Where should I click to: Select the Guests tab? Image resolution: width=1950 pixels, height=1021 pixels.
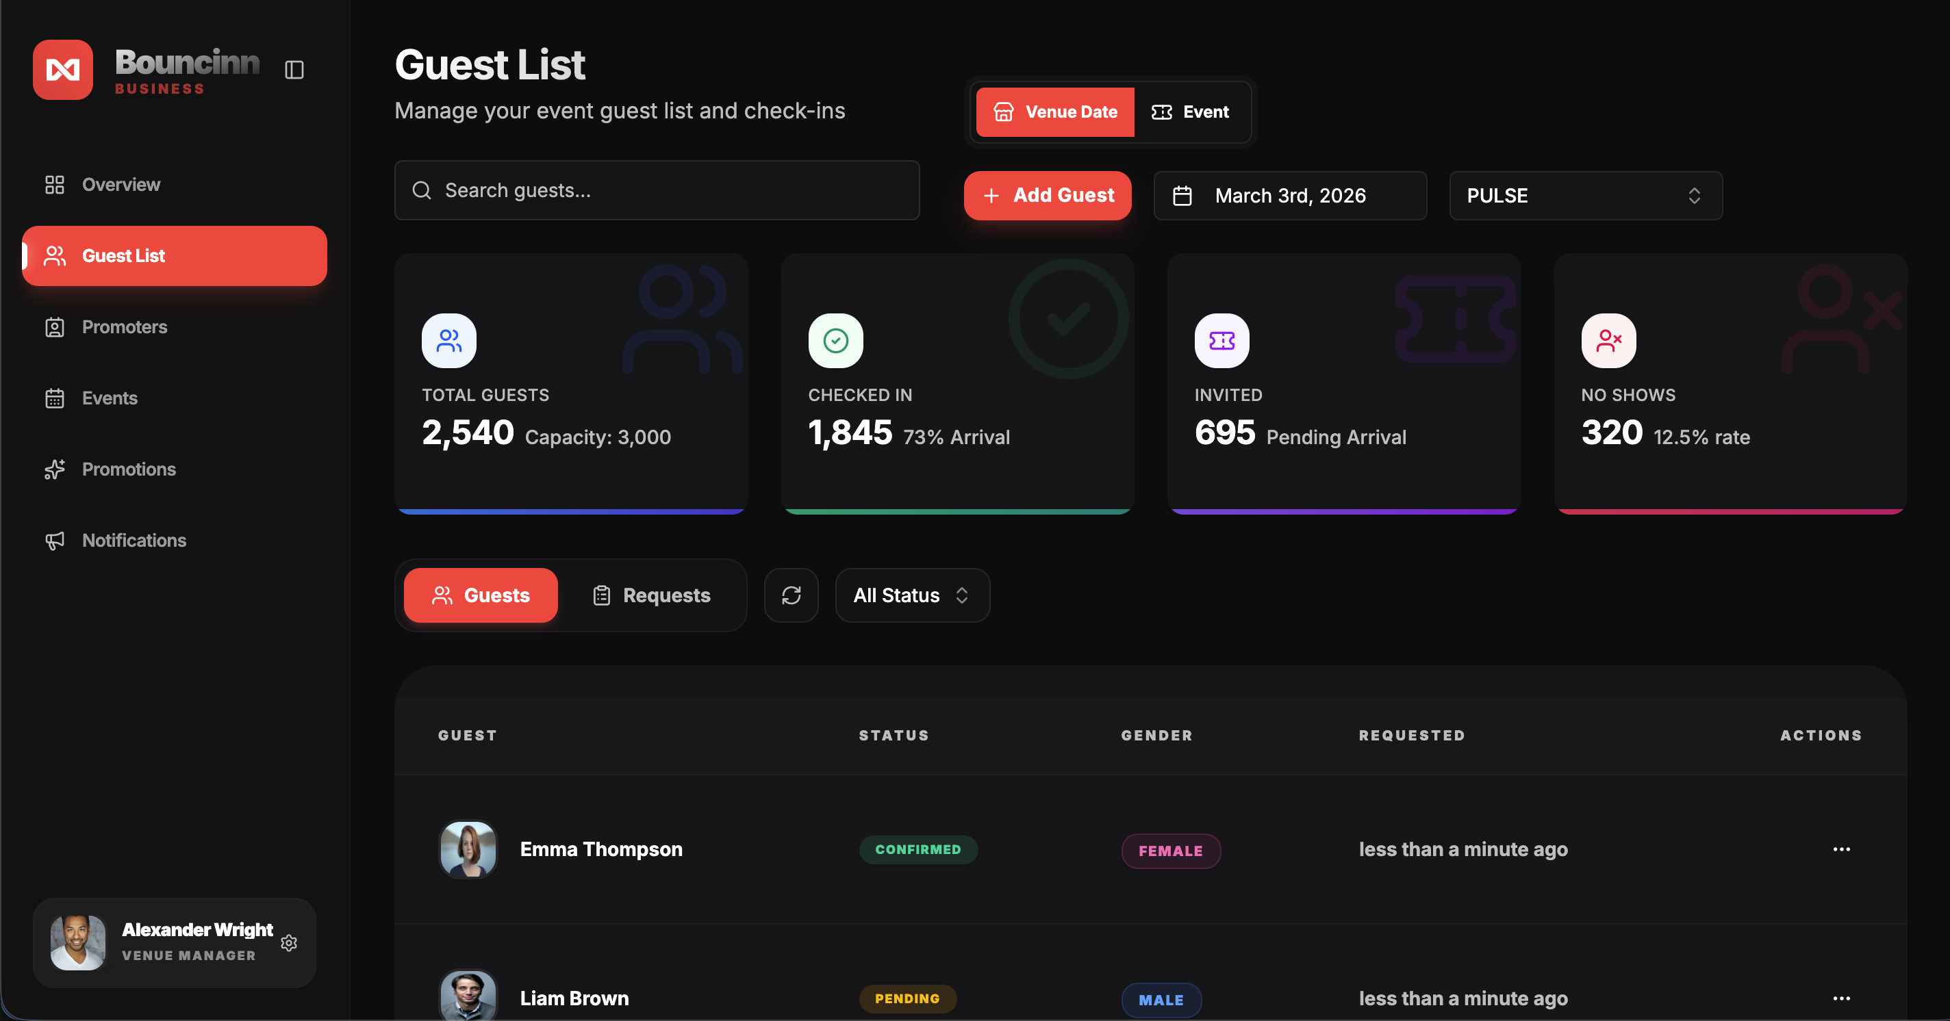[481, 595]
